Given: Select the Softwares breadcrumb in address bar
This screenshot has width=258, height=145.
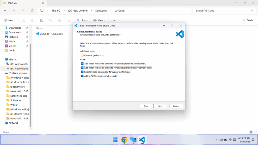Looking at the screenshot, I should coord(101,11).
